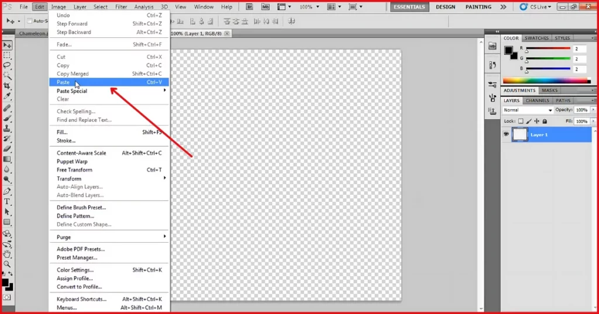
Task: Swap foreground and background colors
Action: (11, 274)
